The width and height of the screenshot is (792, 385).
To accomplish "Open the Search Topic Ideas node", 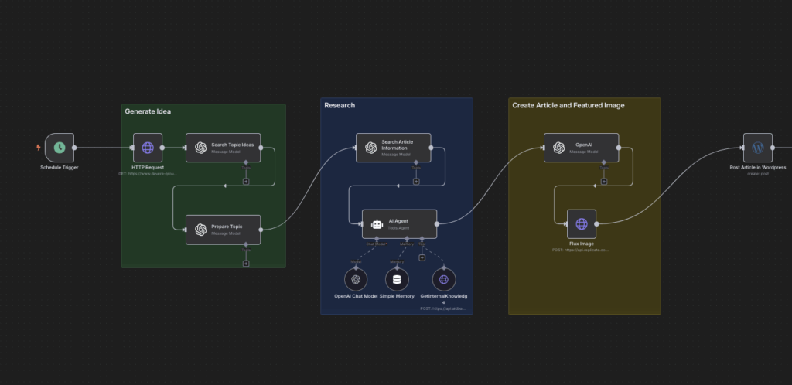I will 224,148.
